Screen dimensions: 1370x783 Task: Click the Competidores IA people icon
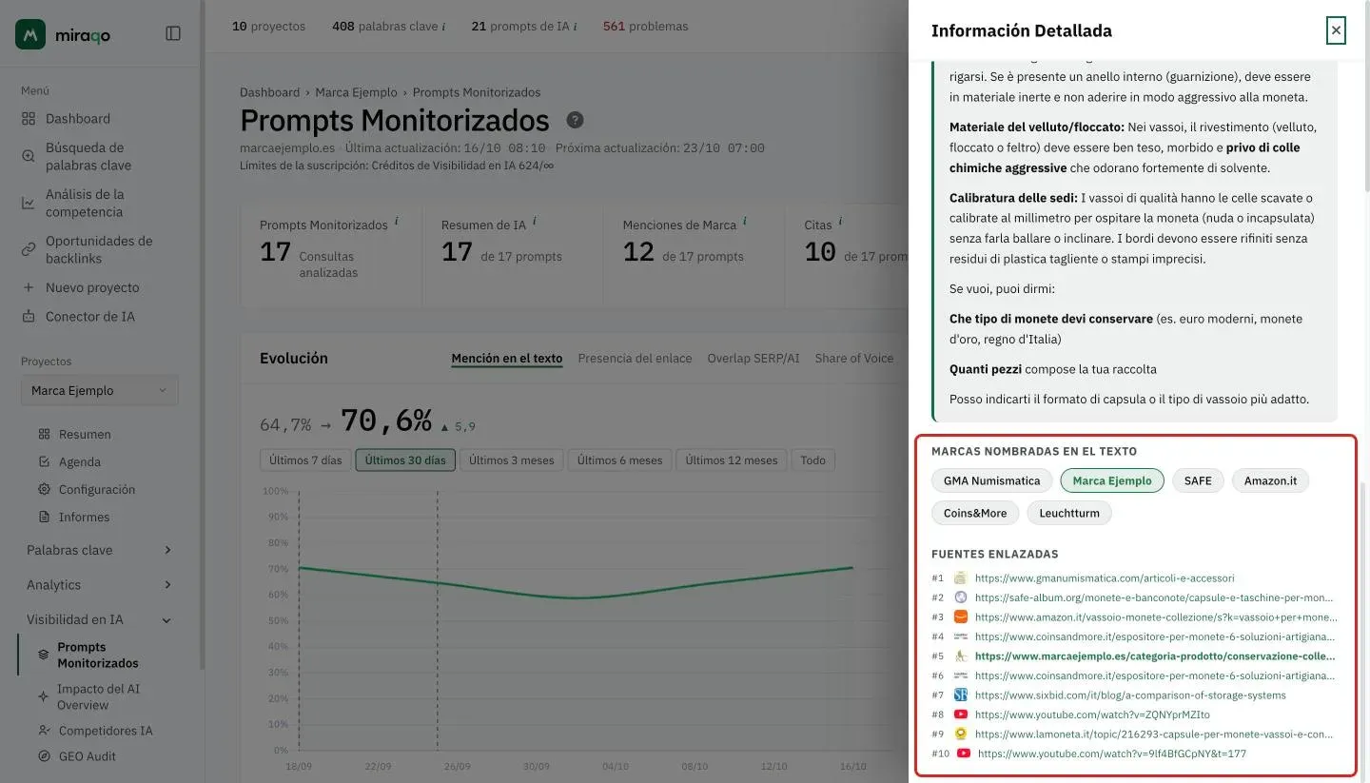click(x=44, y=731)
